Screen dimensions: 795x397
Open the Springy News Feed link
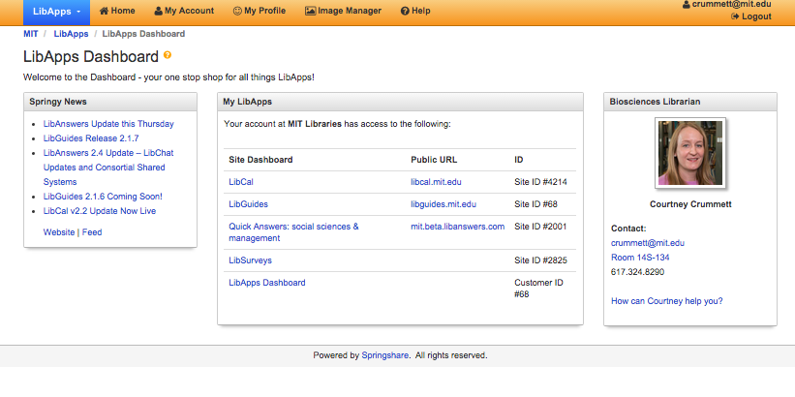[92, 232]
